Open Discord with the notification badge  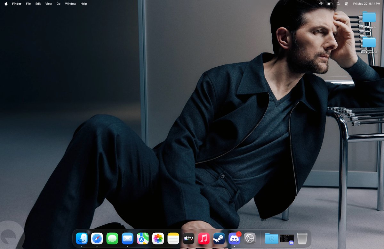(235, 238)
